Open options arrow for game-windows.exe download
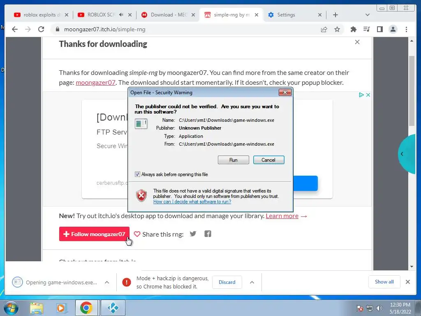 tap(107, 282)
